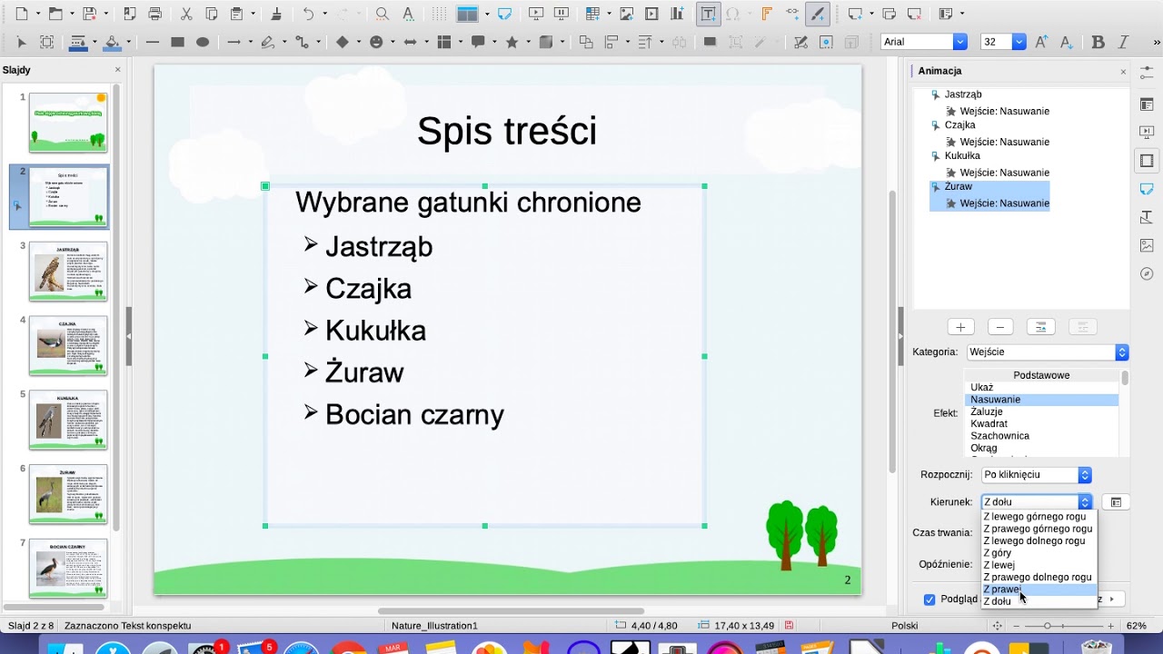Click the Clone formatting brush icon

[276, 14]
